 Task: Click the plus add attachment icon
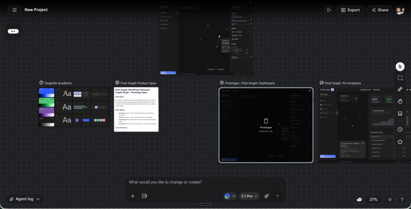coord(133,196)
